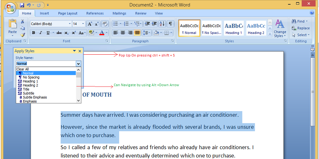Expand the Style Name combo box arrow

78,63
